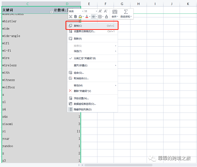197x167 pixels.
Task: Click the Ungroup (取消组合) icon
Action: coord(70,78)
